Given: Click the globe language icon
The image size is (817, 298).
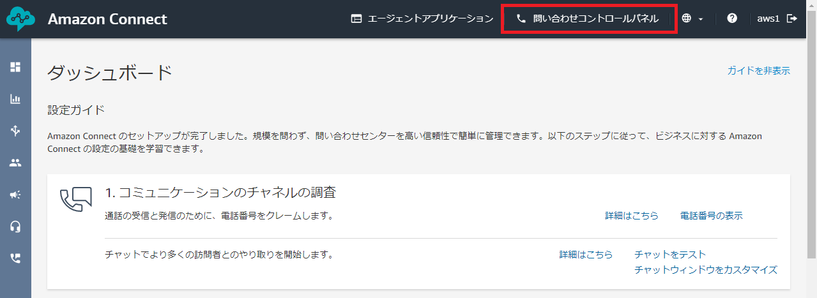Looking at the screenshot, I should pos(687,19).
